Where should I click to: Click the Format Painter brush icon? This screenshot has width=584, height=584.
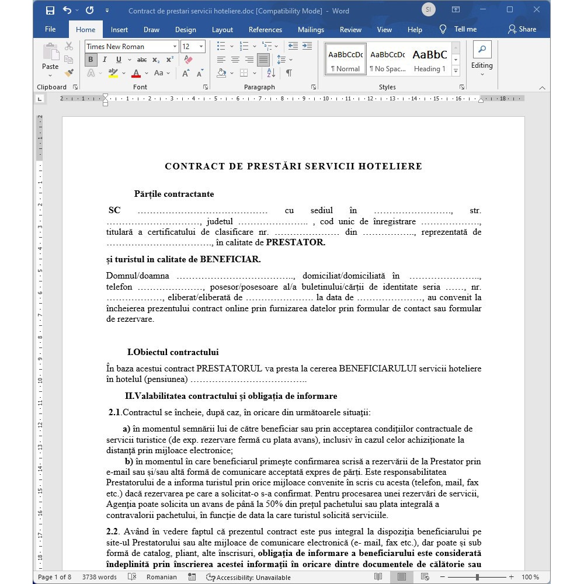(69, 73)
